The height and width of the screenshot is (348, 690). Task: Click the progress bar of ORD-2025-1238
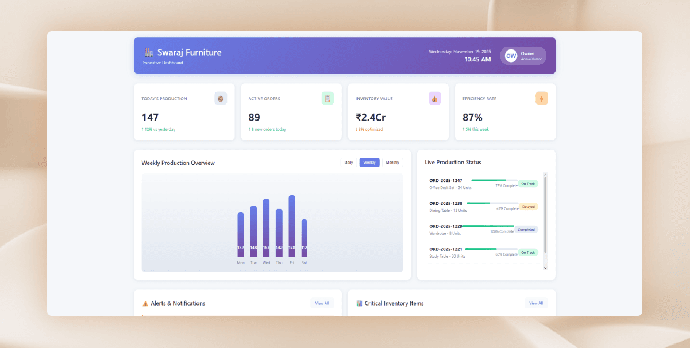492,203
